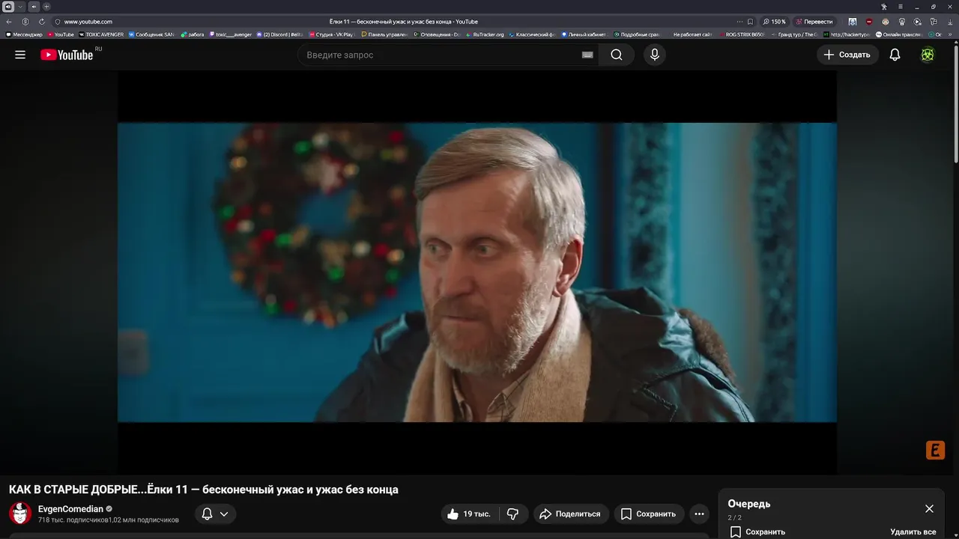Viewport: 959px width, 539px height.
Task: Save the queue with 'Сохранить' in the queue panel
Action: click(x=757, y=532)
